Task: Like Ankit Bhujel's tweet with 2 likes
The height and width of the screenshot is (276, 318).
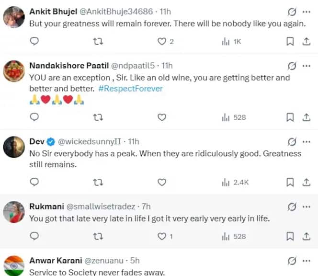Action: click(166, 42)
